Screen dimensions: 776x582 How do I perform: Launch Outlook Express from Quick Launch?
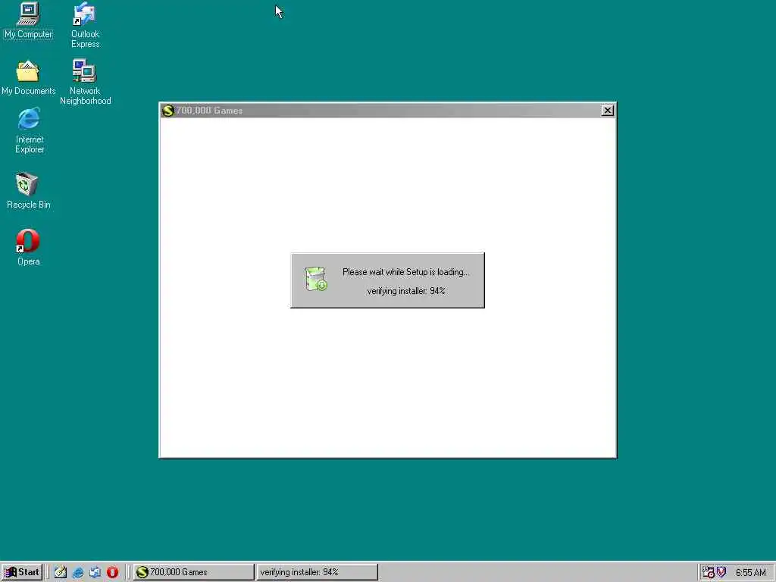(x=95, y=573)
